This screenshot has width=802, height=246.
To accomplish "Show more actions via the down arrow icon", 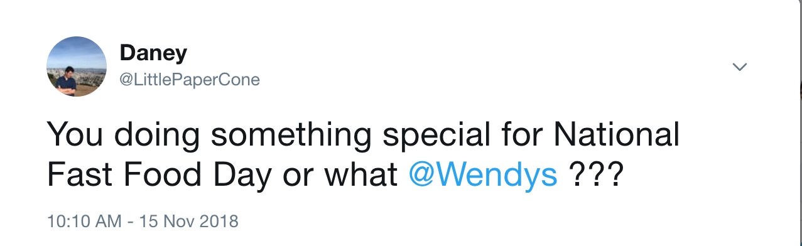I will [740, 67].
